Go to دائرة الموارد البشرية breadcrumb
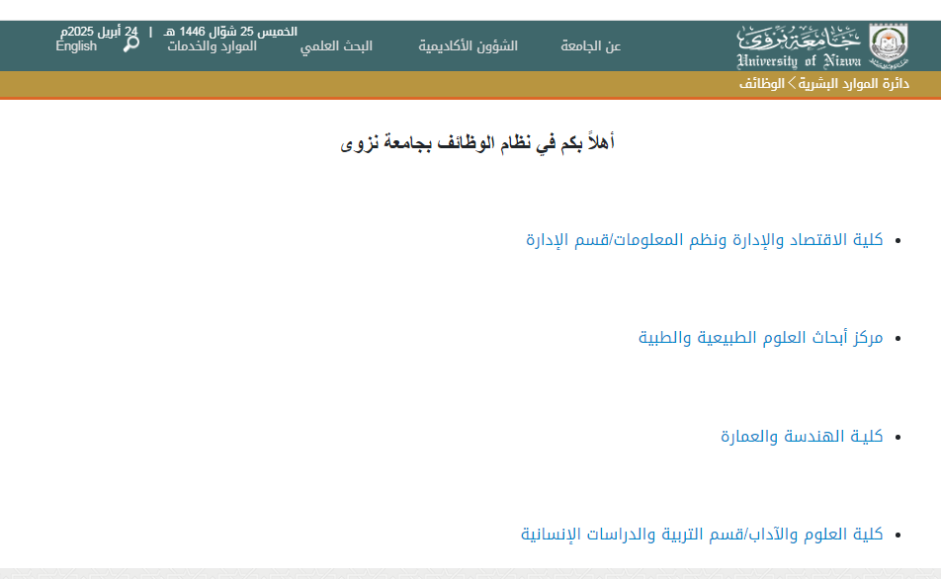941x579 pixels. [x=854, y=84]
